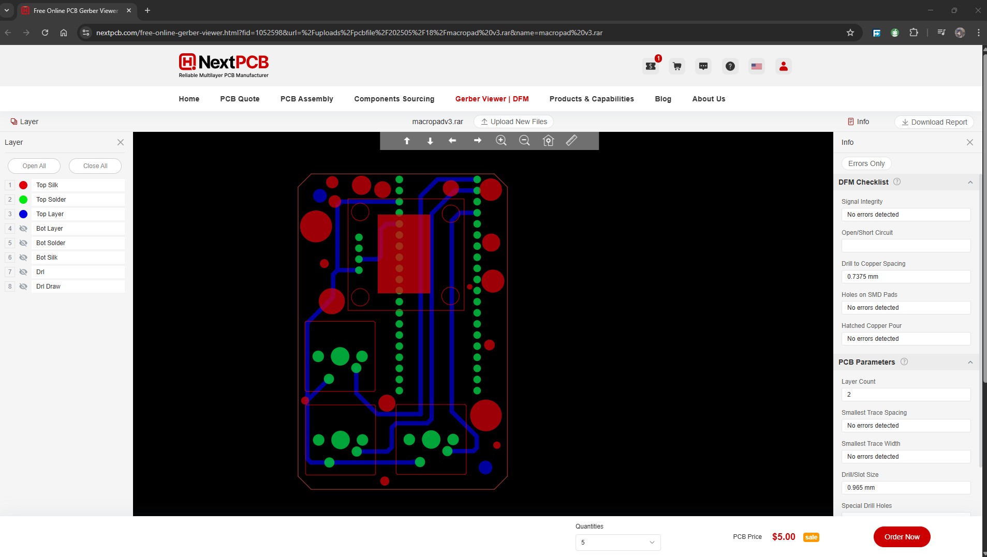This screenshot has height=557, width=987.
Task: Collapse the PCB Parameters section
Action: [970, 362]
